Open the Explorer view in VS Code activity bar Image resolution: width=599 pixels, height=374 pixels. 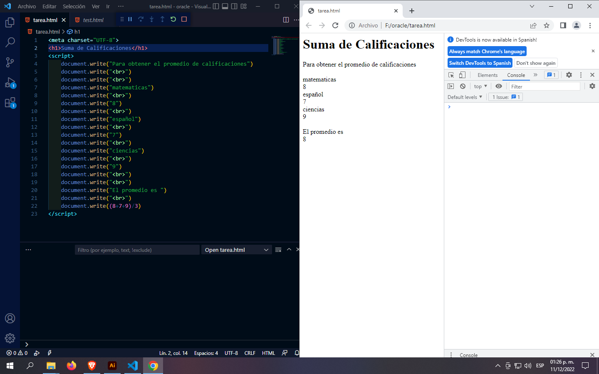(x=10, y=22)
